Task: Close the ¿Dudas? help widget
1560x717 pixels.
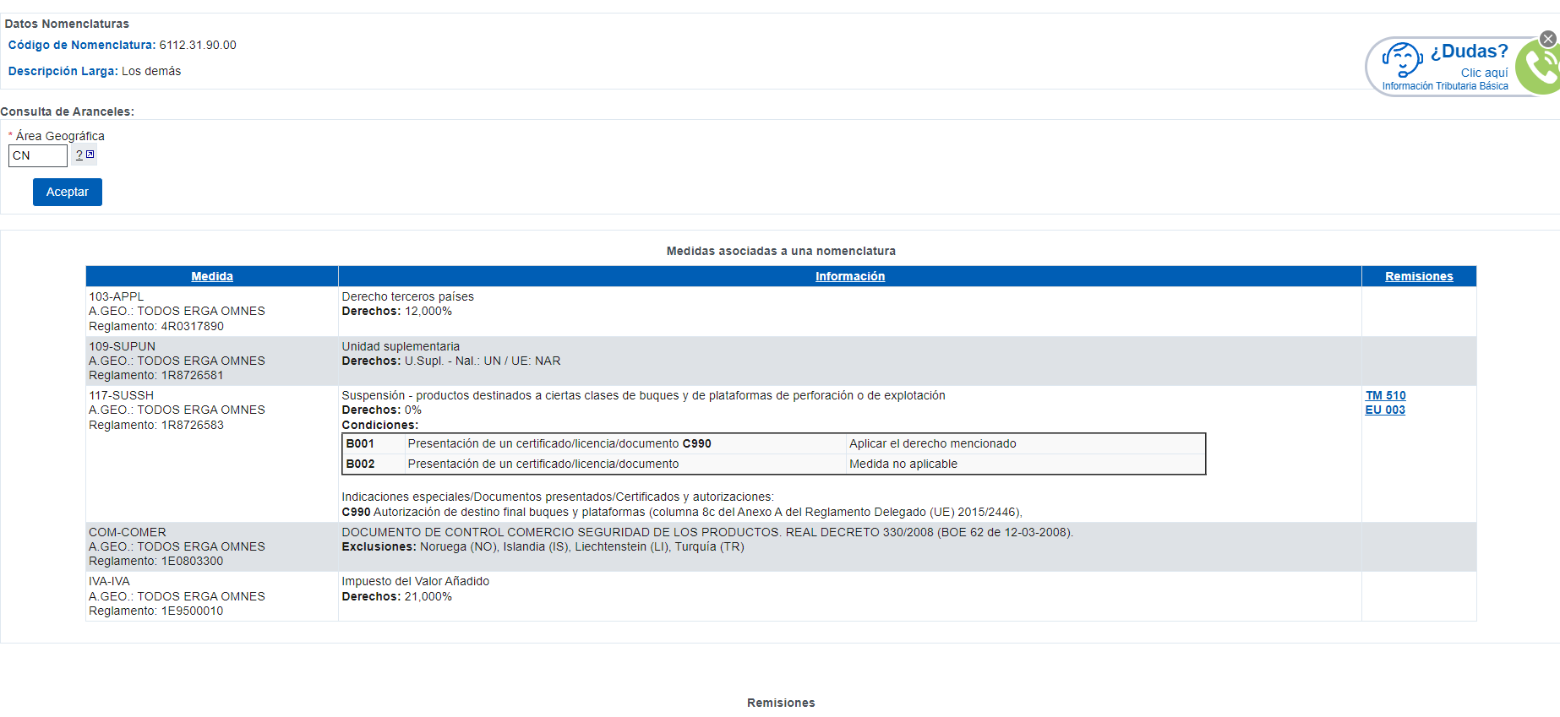Action: click(x=1547, y=39)
